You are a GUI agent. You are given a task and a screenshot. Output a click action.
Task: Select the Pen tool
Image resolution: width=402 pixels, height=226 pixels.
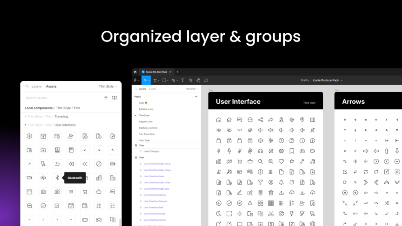(x=174, y=80)
